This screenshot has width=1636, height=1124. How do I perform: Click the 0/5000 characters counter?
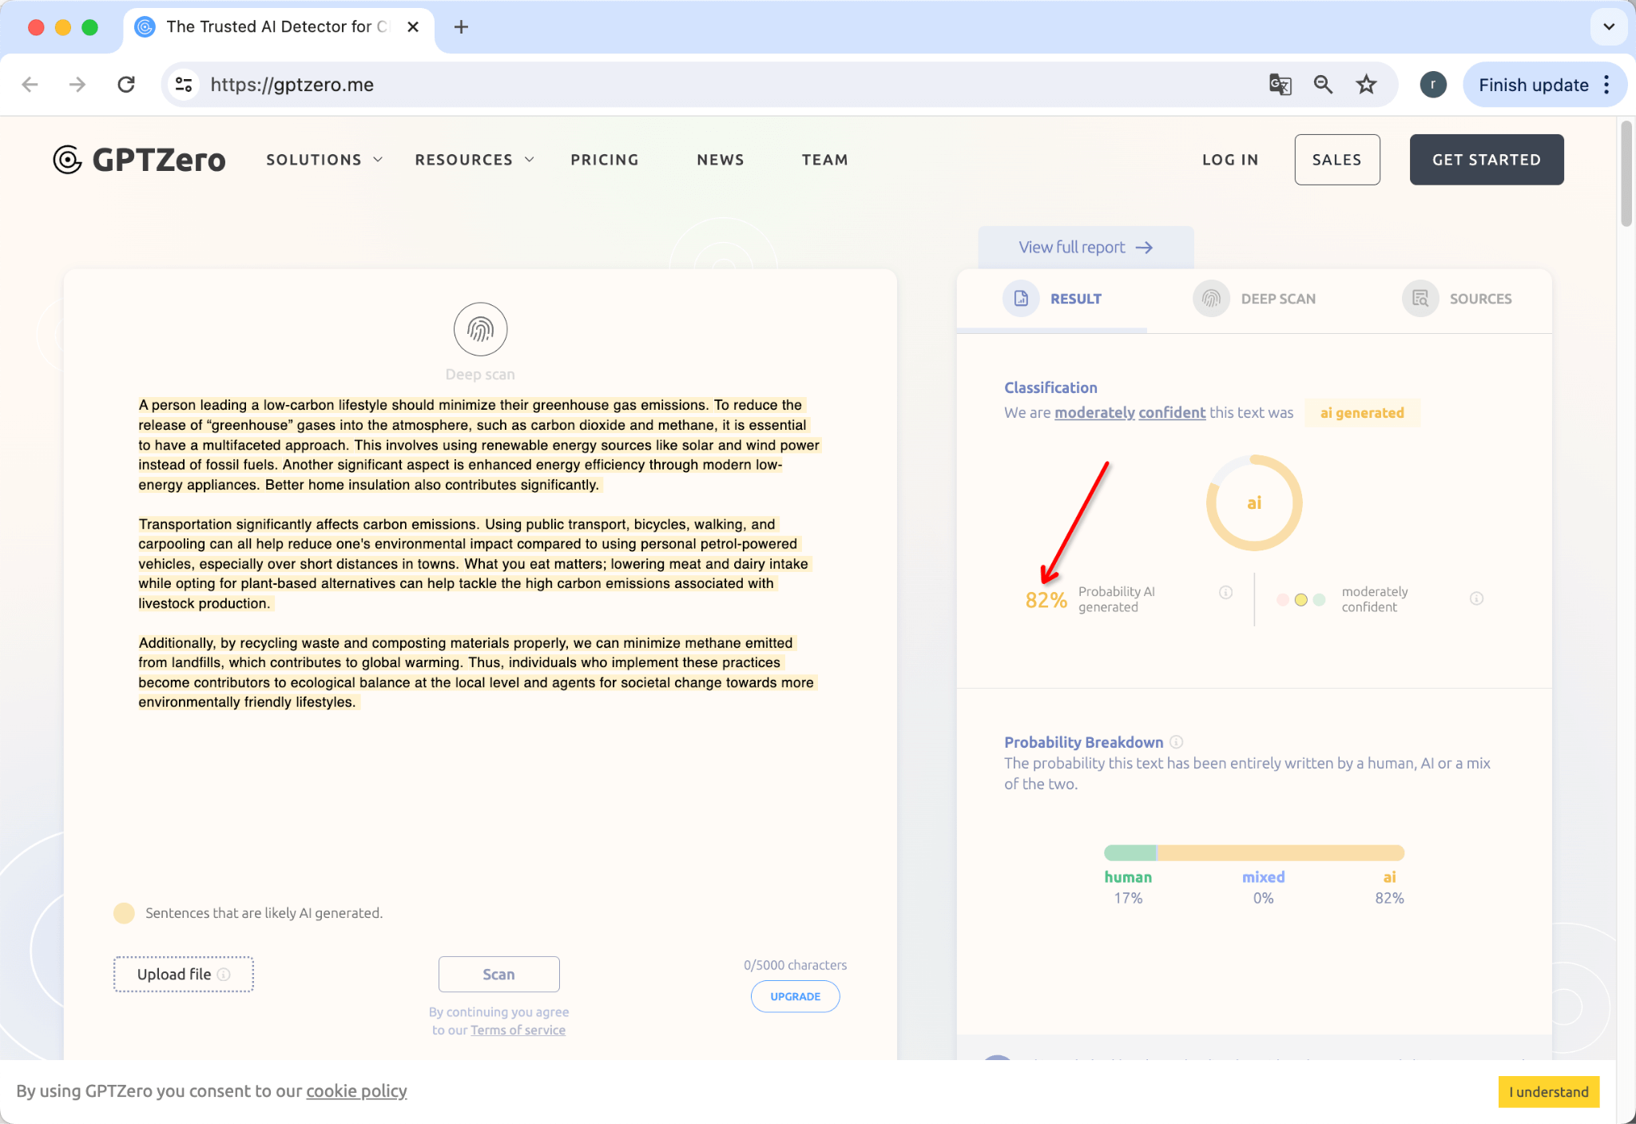pos(795,965)
